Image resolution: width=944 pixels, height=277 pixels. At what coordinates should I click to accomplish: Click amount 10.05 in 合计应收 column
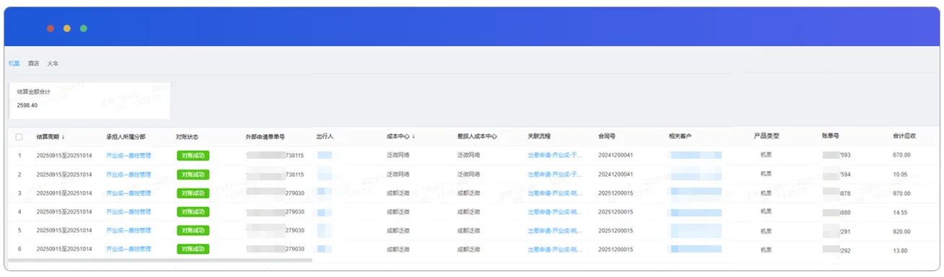[x=900, y=175]
